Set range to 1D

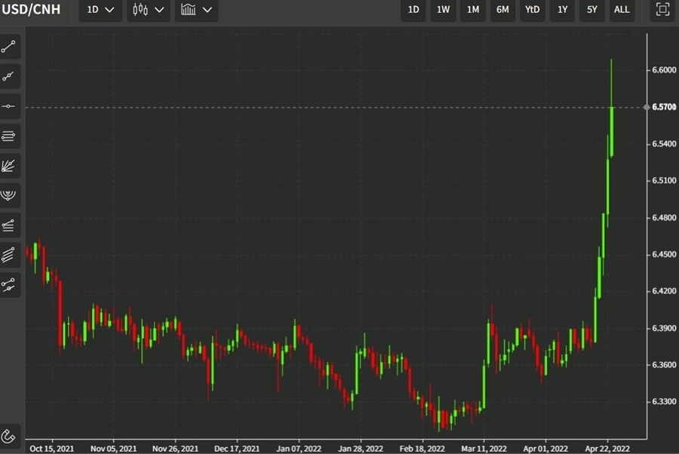[x=413, y=10]
